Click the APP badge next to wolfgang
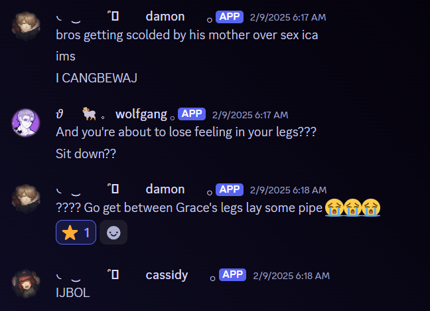 (x=192, y=114)
